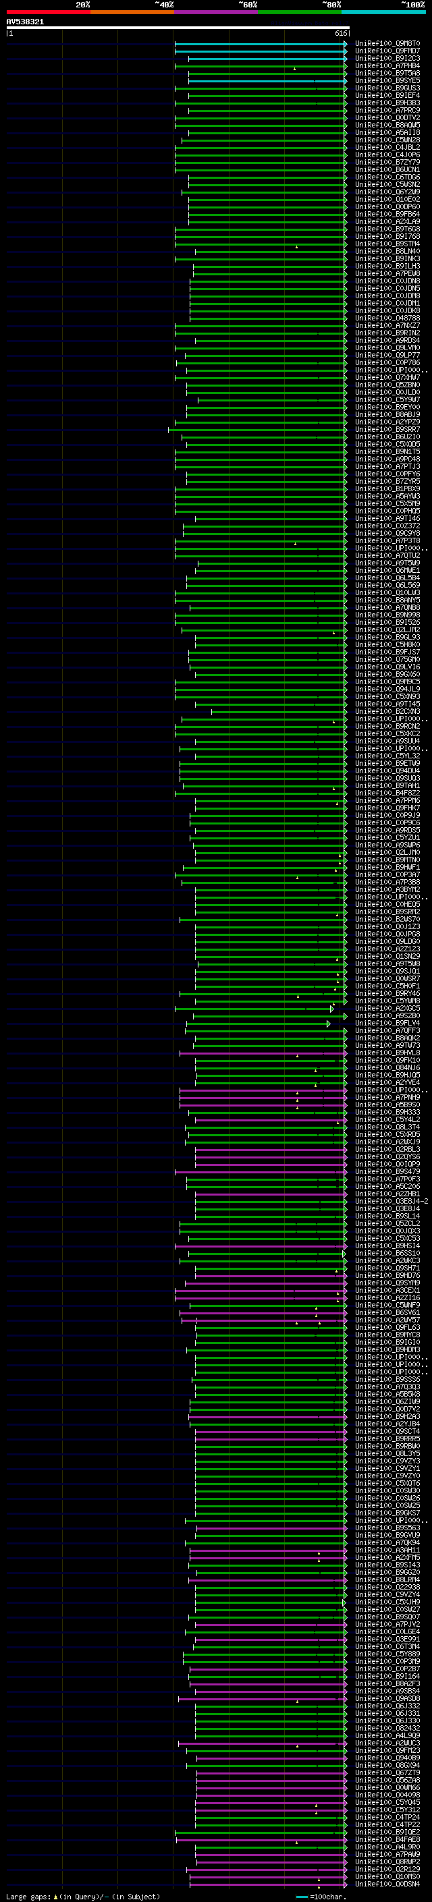The image size is (432, 1902).
Task: Pick the UniRef100_B9S479 label
Action: [x=387, y=1172]
